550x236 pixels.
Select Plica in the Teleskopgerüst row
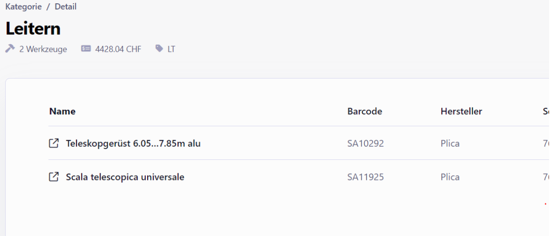[x=450, y=143]
